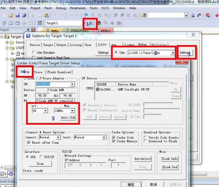Open the Books tab icon below Project panel

pos(11,174)
